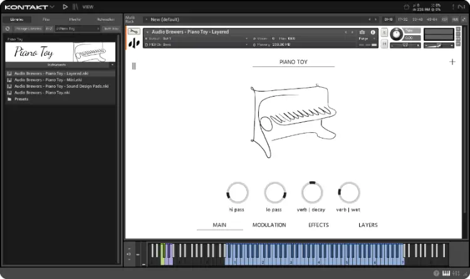Open the VIEW menu

point(88,7)
